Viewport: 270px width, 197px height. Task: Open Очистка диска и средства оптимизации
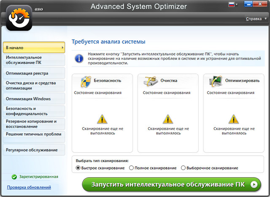pyautogui.click(x=34, y=86)
